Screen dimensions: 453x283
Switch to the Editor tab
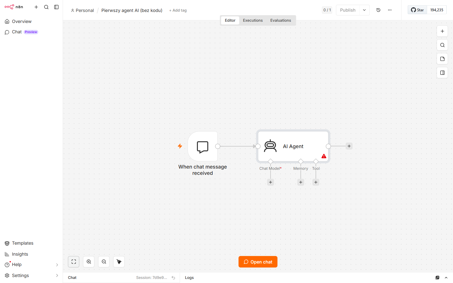(x=230, y=20)
